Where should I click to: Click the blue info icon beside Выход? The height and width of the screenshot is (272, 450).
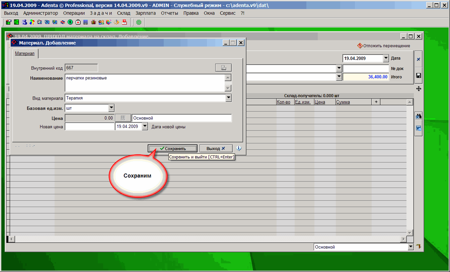pos(239,148)
